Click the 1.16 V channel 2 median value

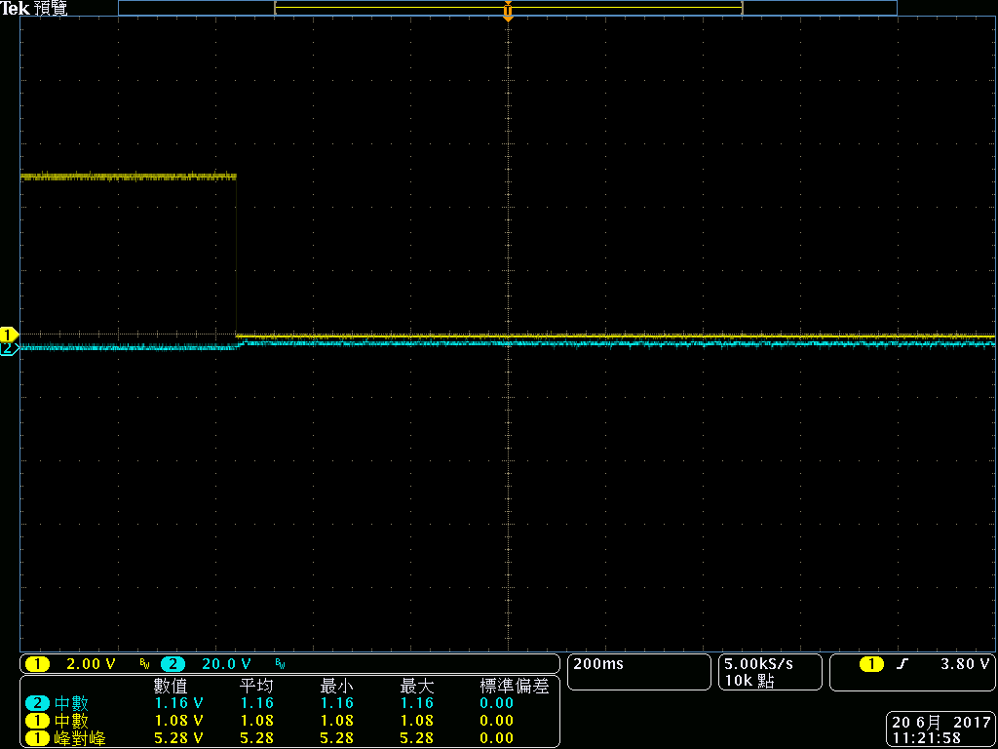coord(179,703)
